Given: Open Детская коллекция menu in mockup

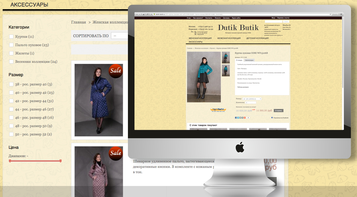Looking at the screenshot, I should click(x=257, y=38).
